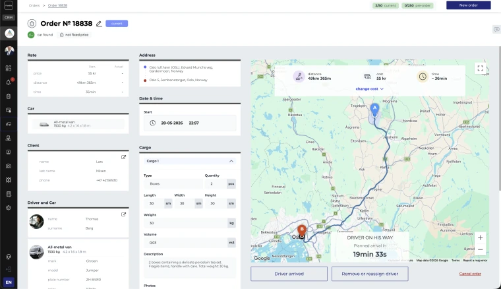The image size is (501, 289).
Task: Open the calendar schedule icon in sidebar
Action: point(9,110)
